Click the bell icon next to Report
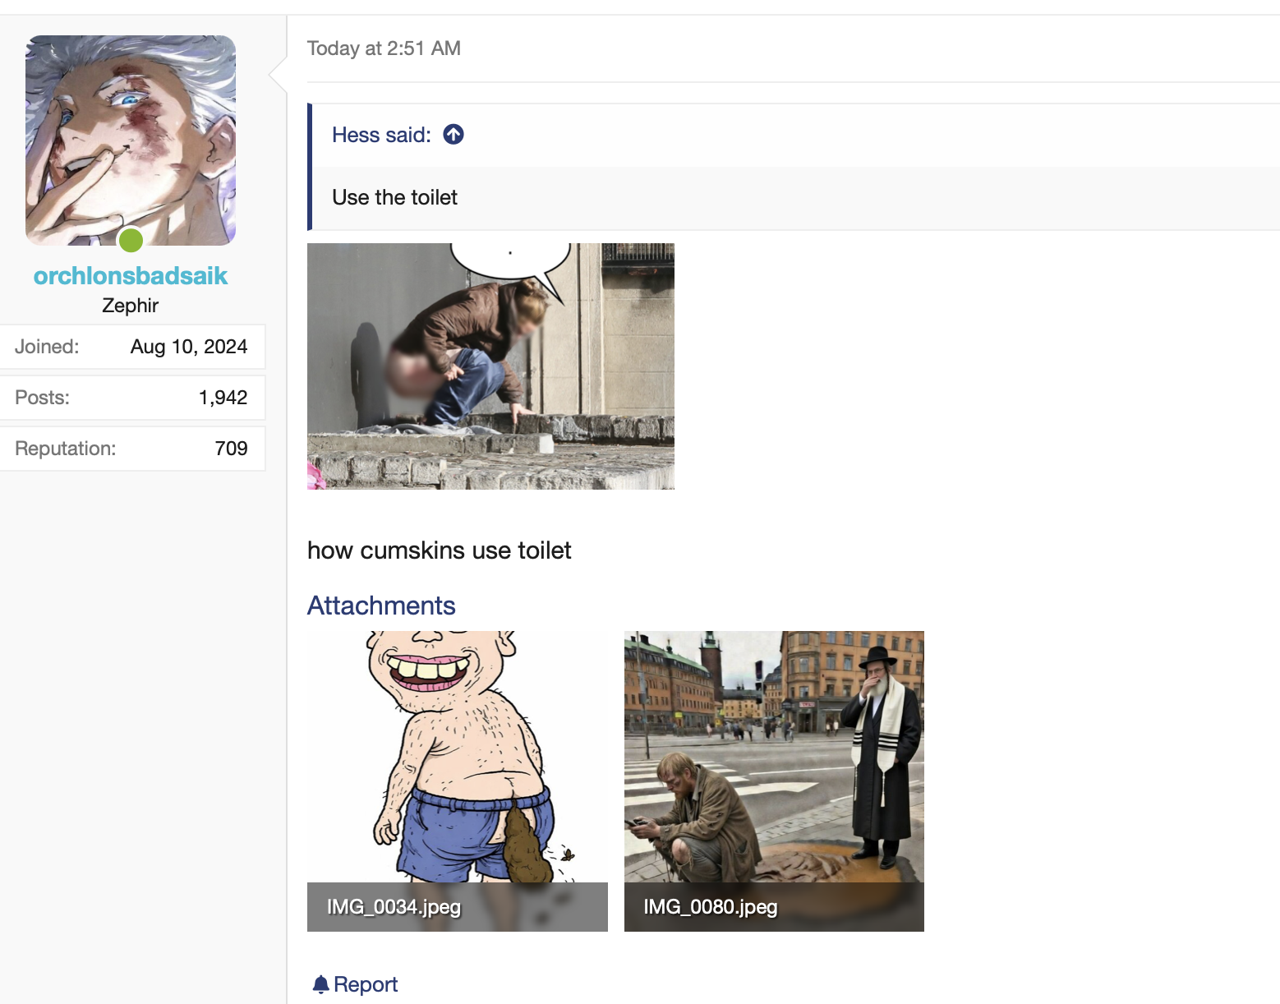The width and height of the screenshot is (1280, 1004). point(320,984)
